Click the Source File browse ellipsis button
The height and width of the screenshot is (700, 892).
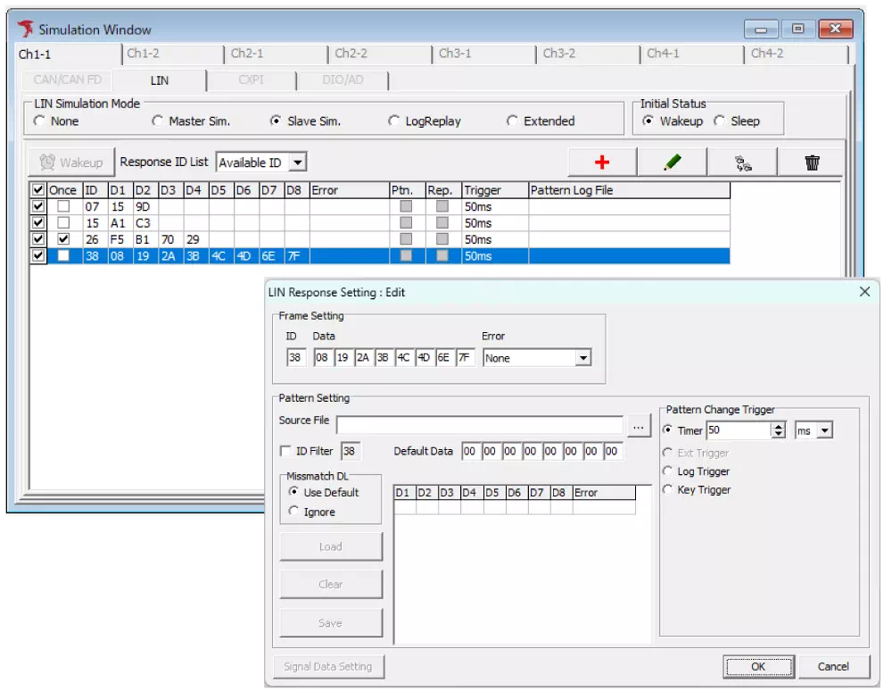(639, 427)
